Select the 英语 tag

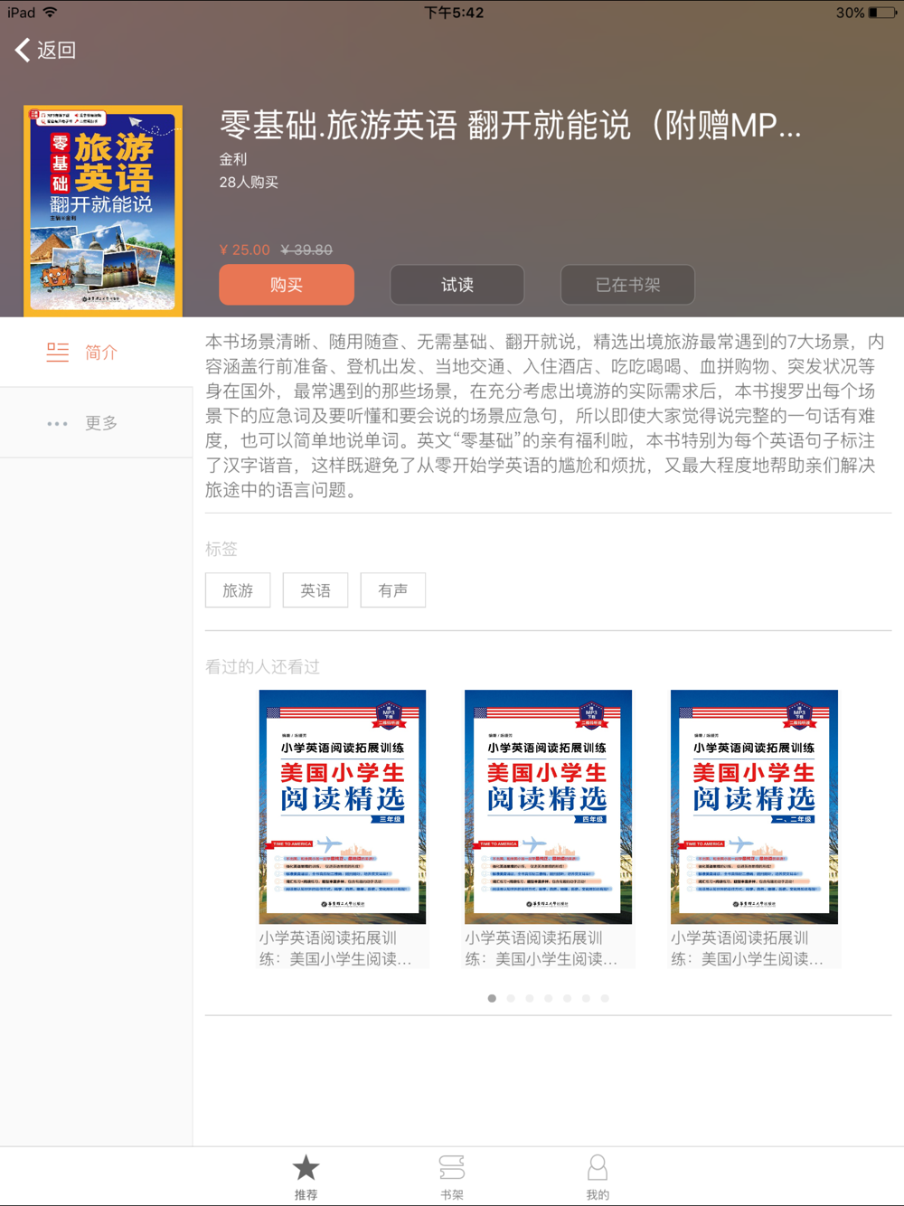[315, 590]
